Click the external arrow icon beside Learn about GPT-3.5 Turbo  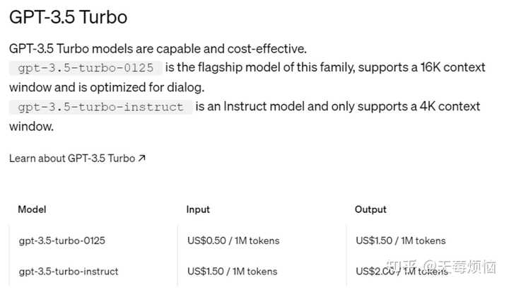[142, 159]
